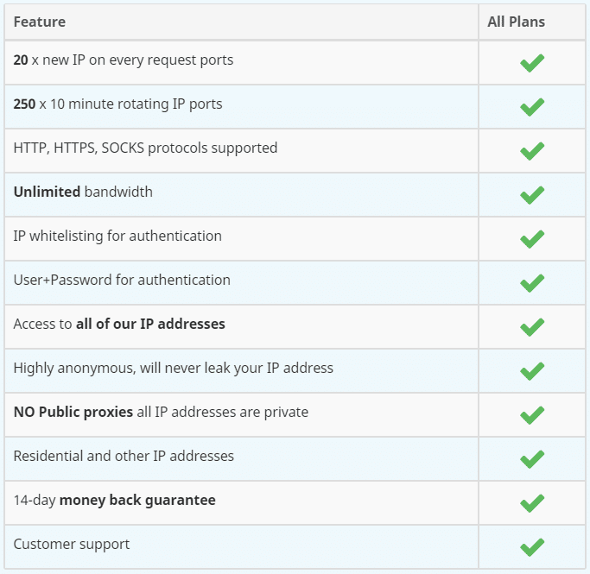
Task: Click checkmark beside HTTP, HTTPS, SOCKS protocols
Action: pos(532,151)
